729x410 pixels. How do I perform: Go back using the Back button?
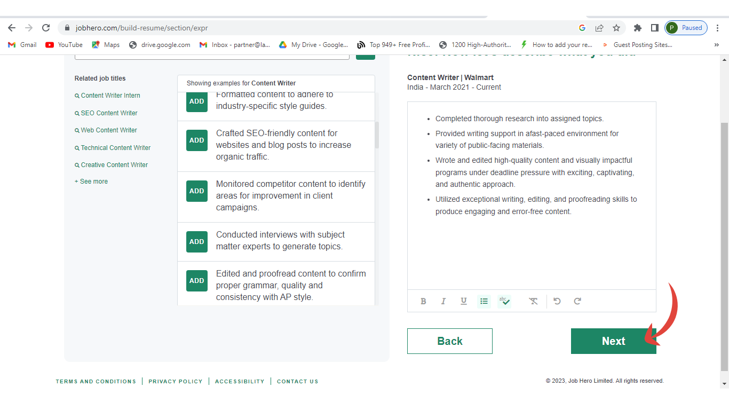point(449,341)
